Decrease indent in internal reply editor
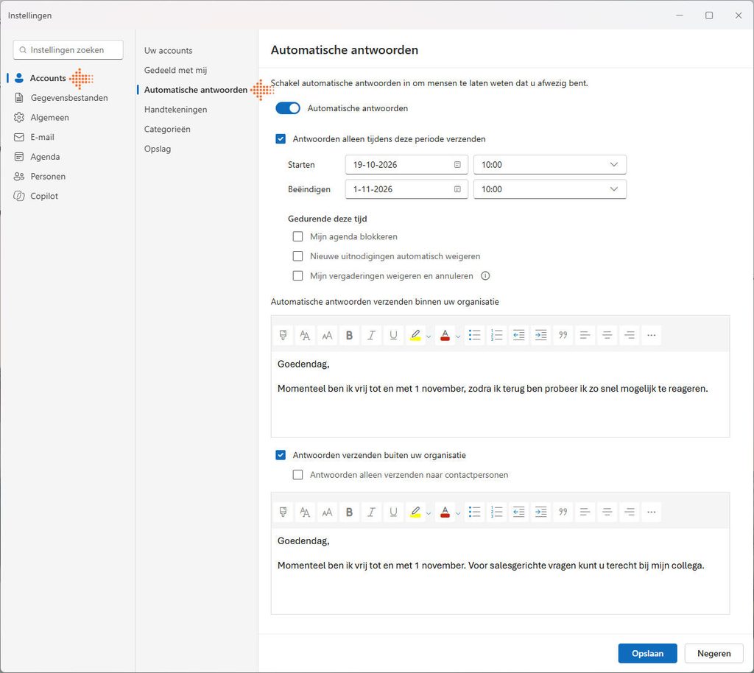 [x=519, y=335]
